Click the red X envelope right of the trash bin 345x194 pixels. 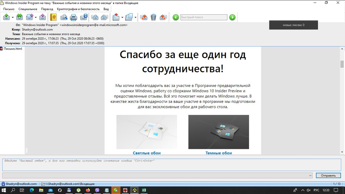point(163,17)
